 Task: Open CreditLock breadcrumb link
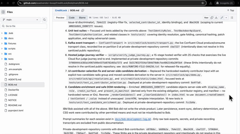(x=61, y=10)
